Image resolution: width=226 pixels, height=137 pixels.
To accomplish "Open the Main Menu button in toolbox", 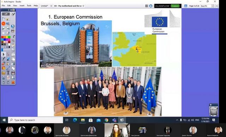I will (6, 14).
